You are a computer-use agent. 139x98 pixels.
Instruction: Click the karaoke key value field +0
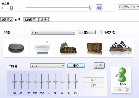119,89
